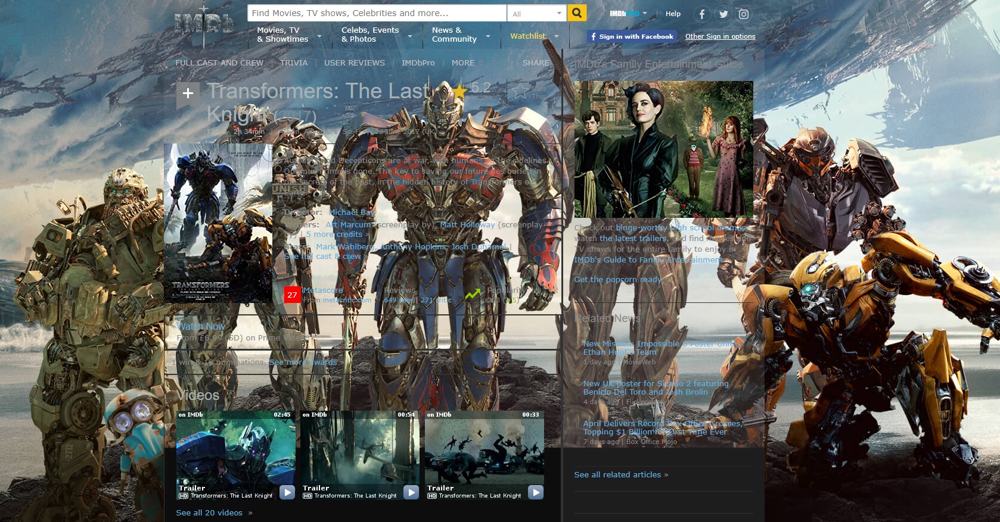
Task: Open Family Entertainment Guide image
Action: (x=663, y=149)
